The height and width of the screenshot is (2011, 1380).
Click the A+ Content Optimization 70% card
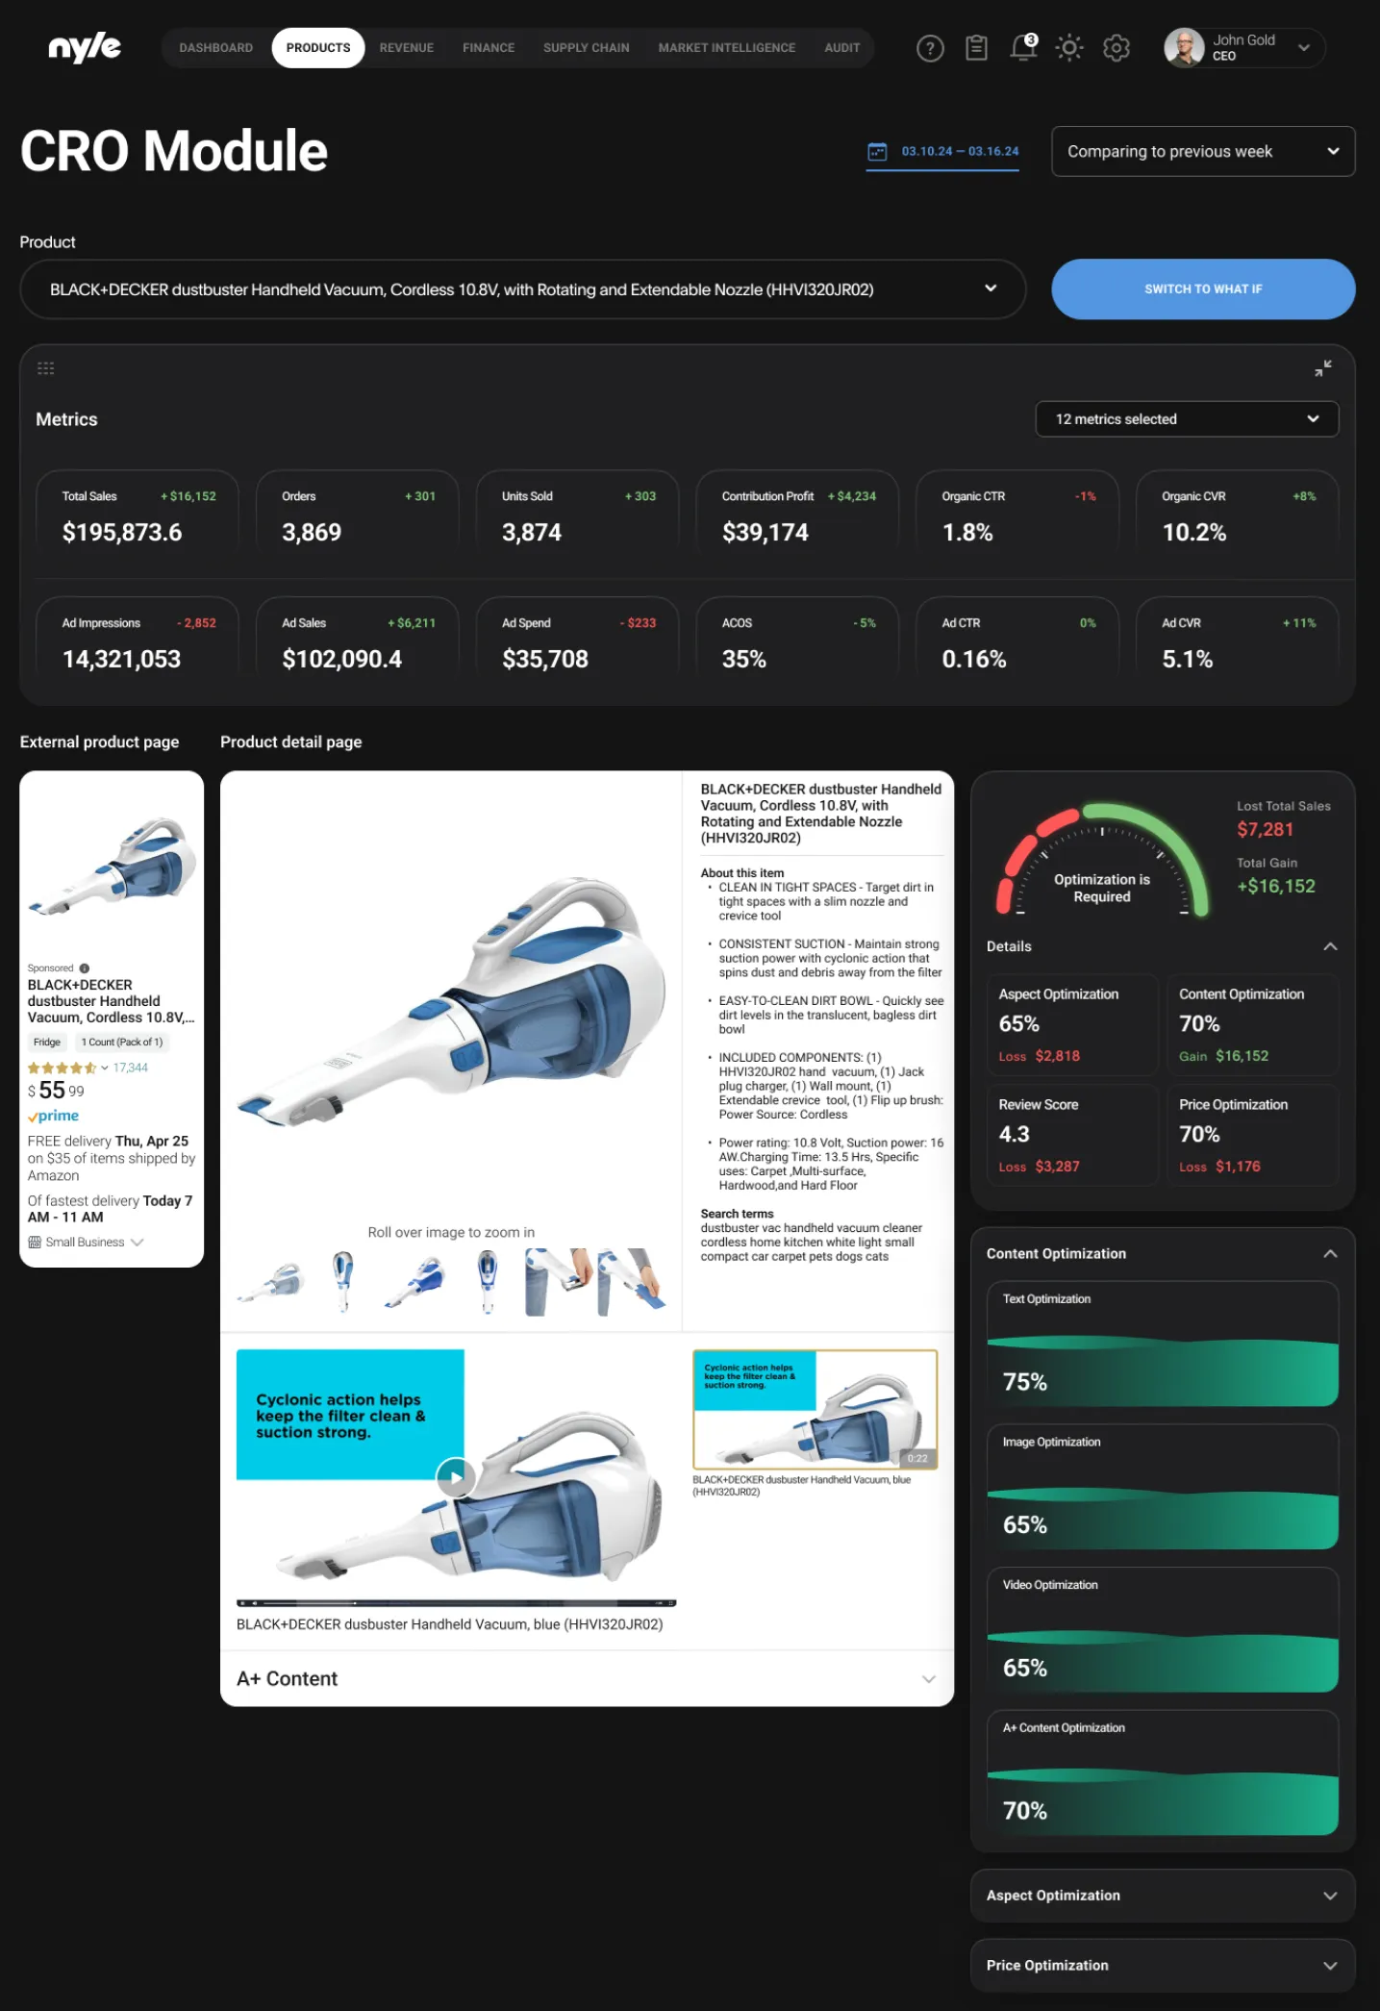click(1163, 1772)
